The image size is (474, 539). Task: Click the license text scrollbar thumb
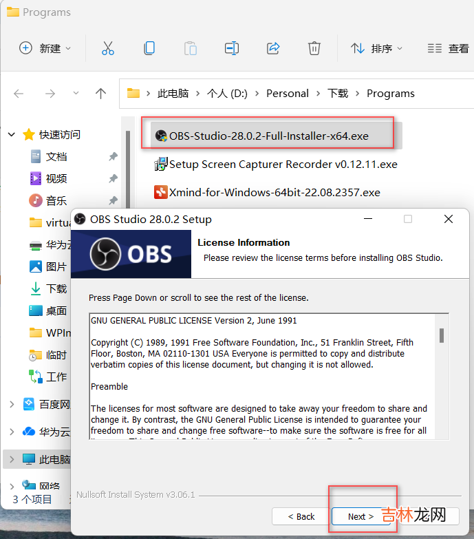(441, 335)
